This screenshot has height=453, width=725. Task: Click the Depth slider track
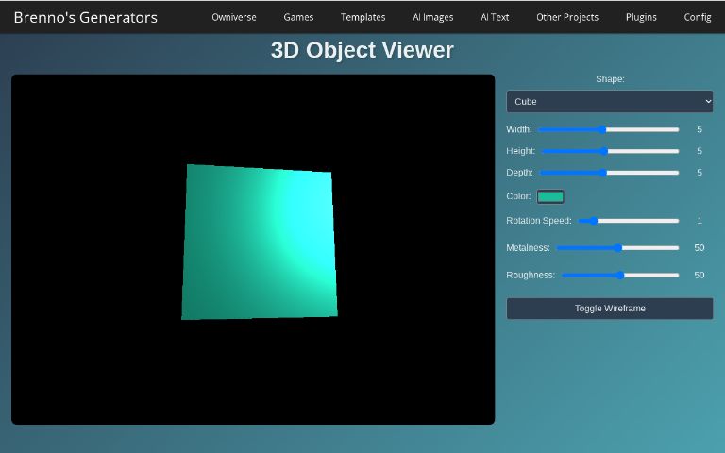pos(609,173)
